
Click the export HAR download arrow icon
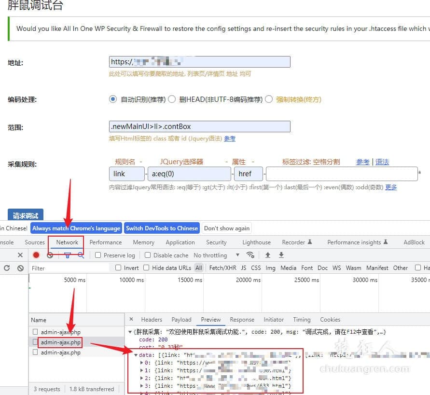281,255
